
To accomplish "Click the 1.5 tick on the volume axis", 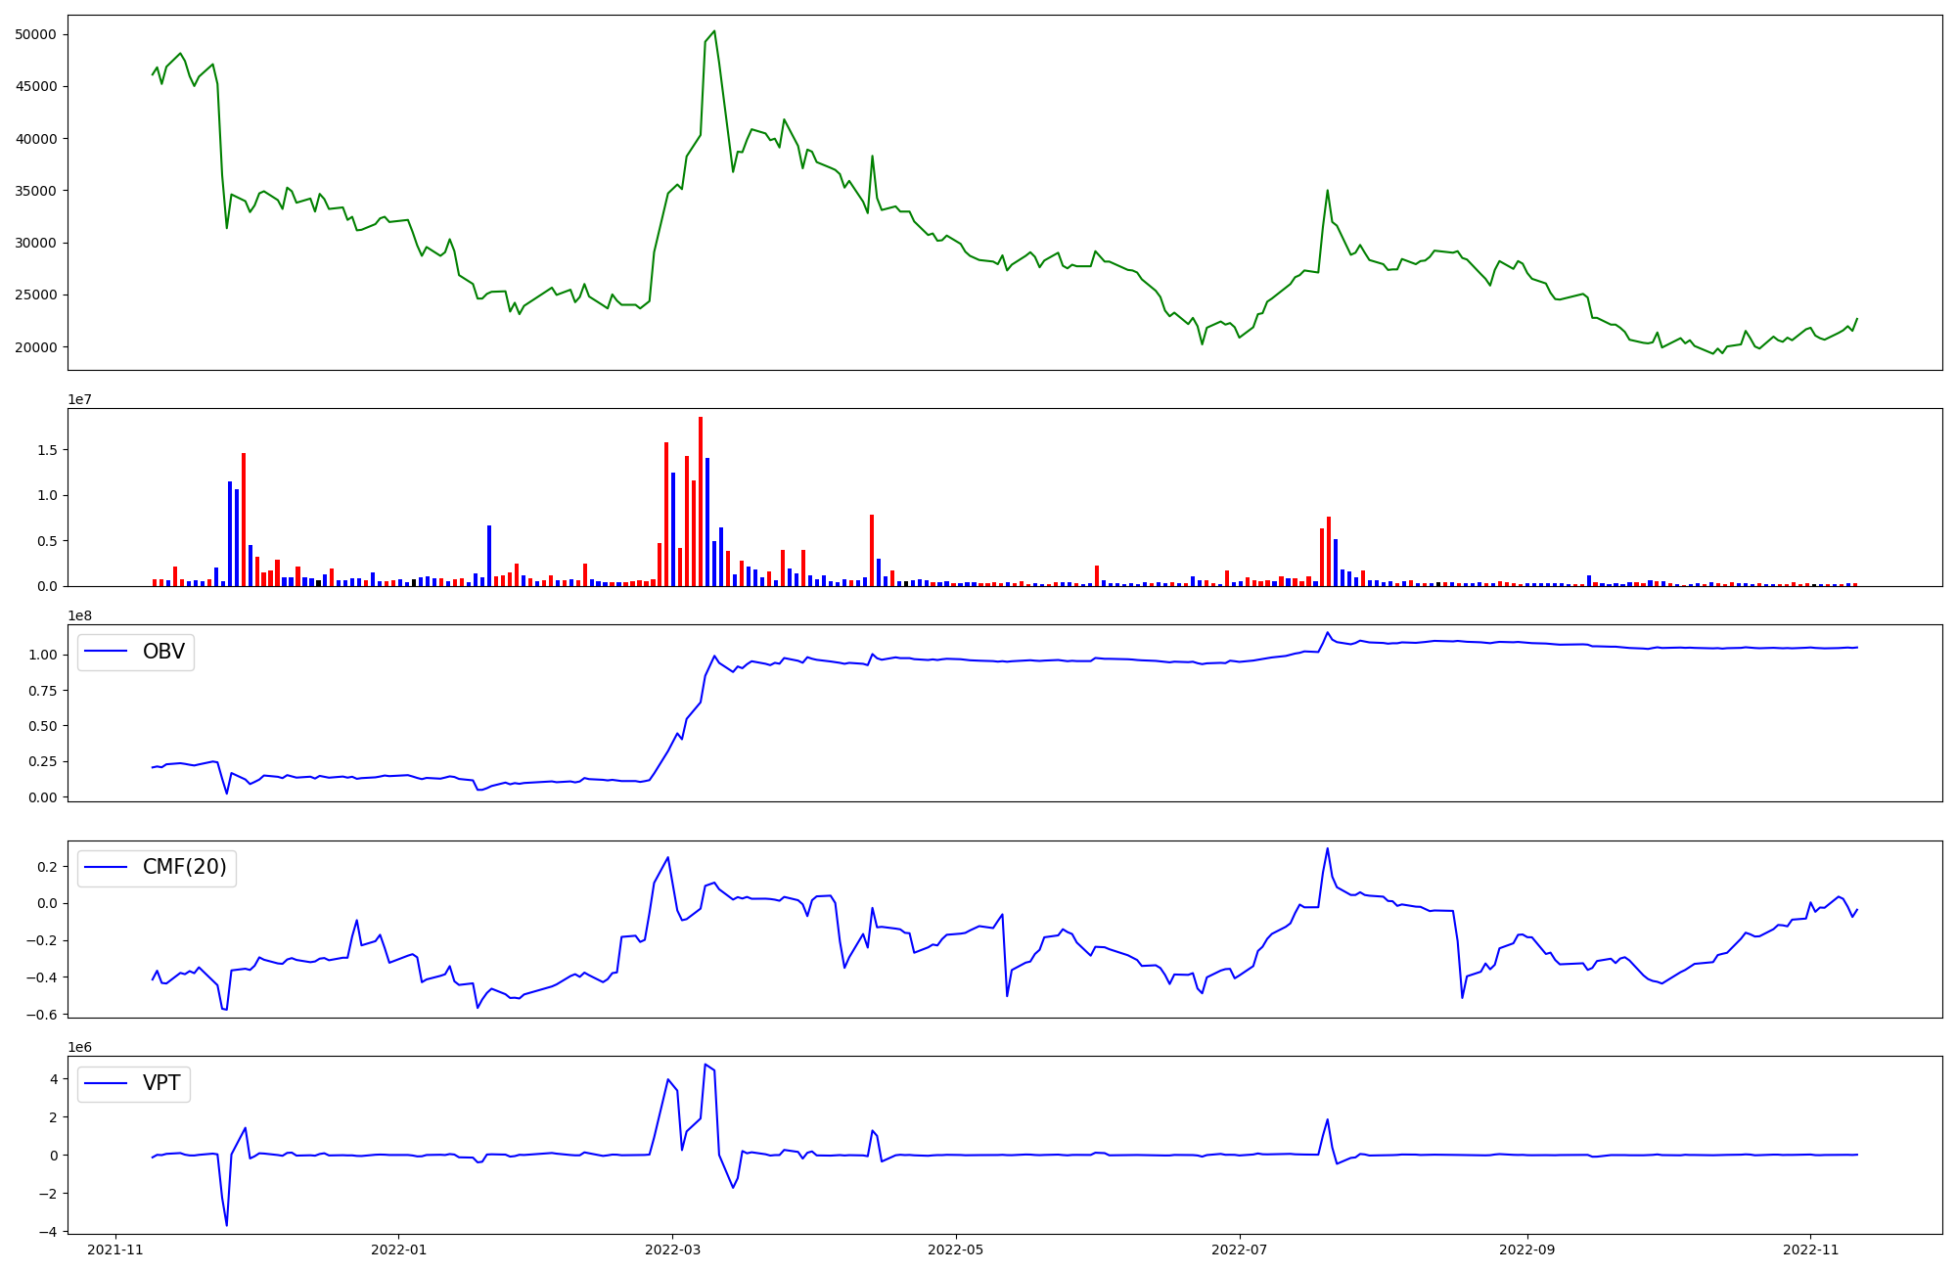I will click(48, 450).
